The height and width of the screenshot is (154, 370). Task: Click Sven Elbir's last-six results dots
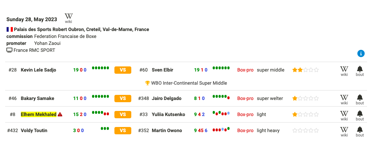pos(221,68)
